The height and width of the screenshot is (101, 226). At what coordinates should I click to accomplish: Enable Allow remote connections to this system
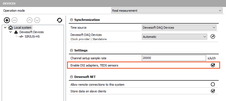213,84
